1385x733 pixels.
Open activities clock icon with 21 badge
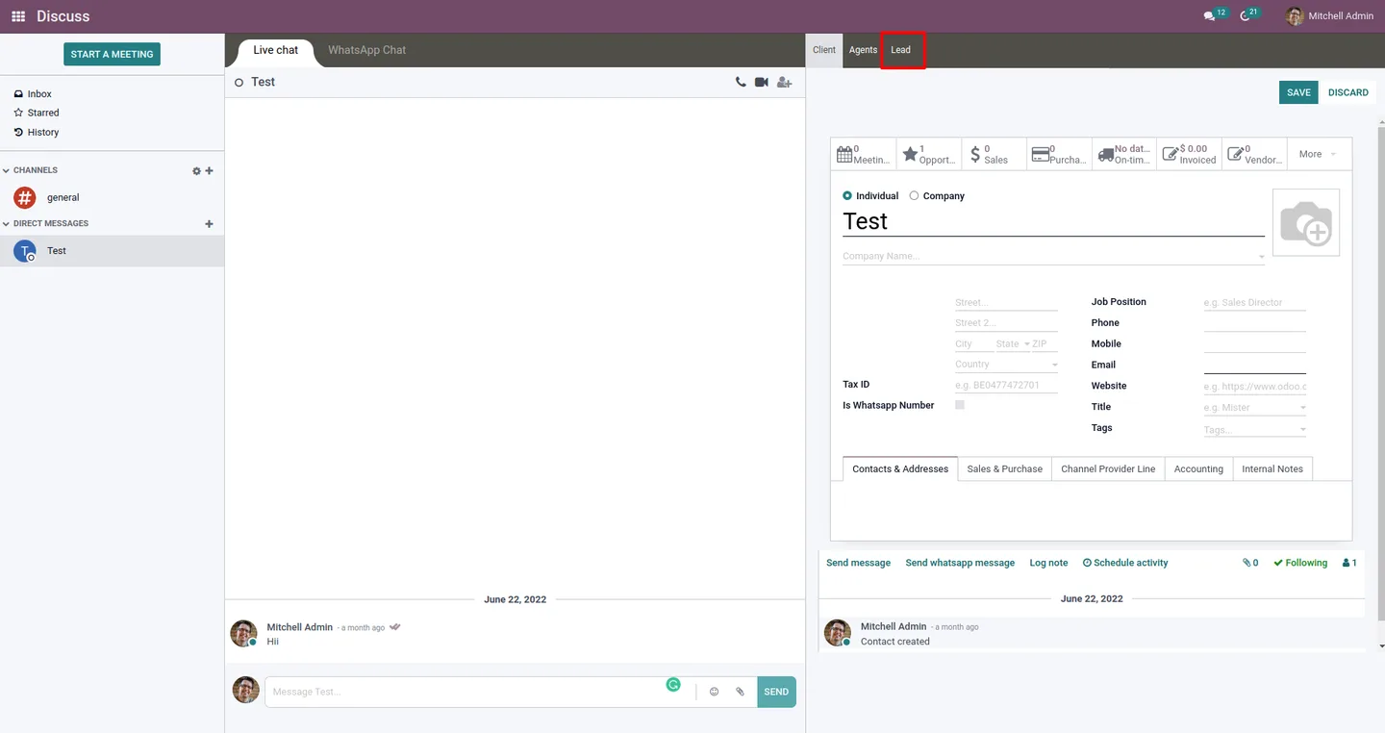[x=1249, y=15]
